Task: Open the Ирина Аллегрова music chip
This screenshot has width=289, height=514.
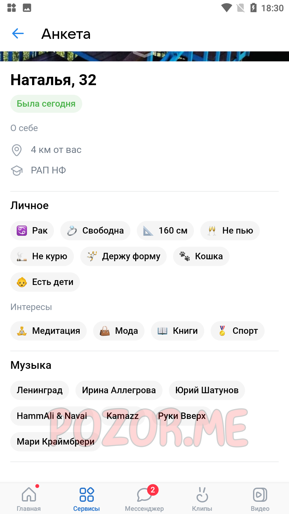Action: [x=119, y=390]
